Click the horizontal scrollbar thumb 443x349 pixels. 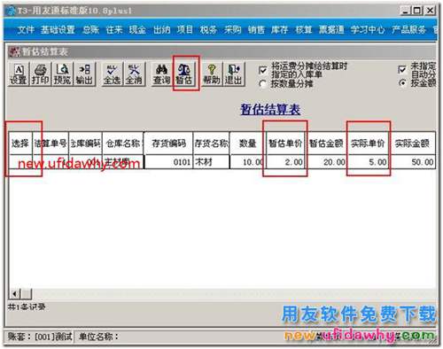point(26,294)
